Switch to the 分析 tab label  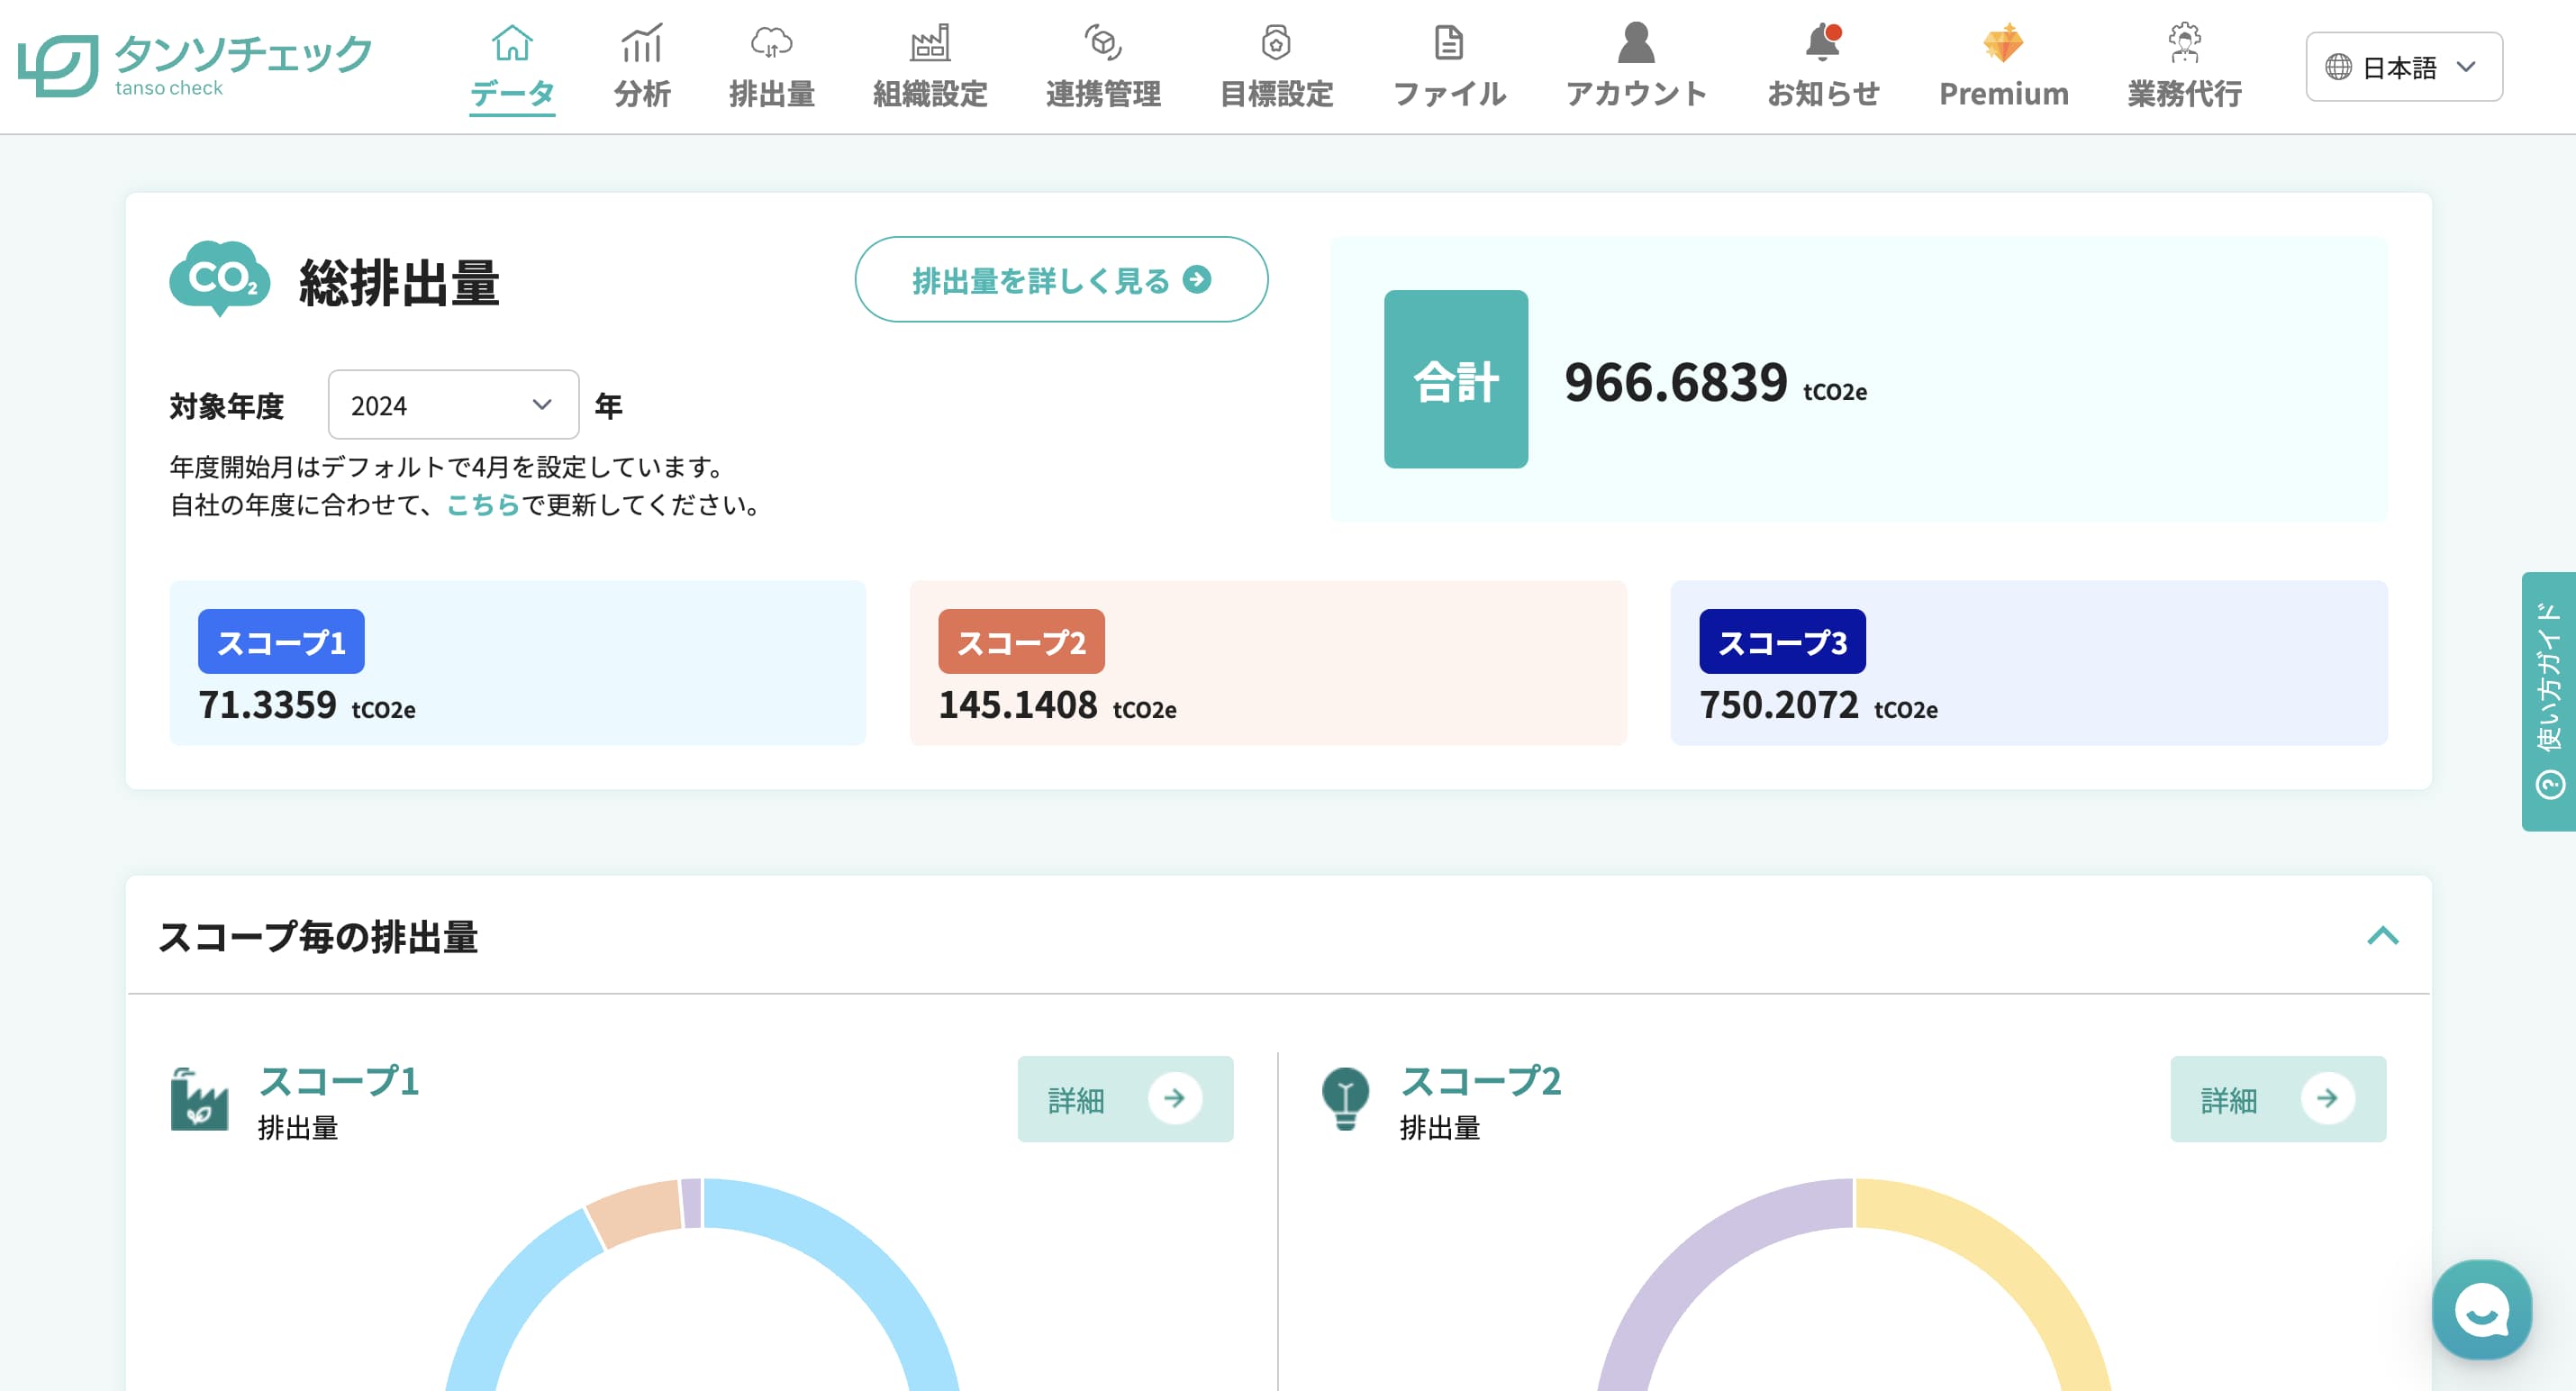click(642, 93)
